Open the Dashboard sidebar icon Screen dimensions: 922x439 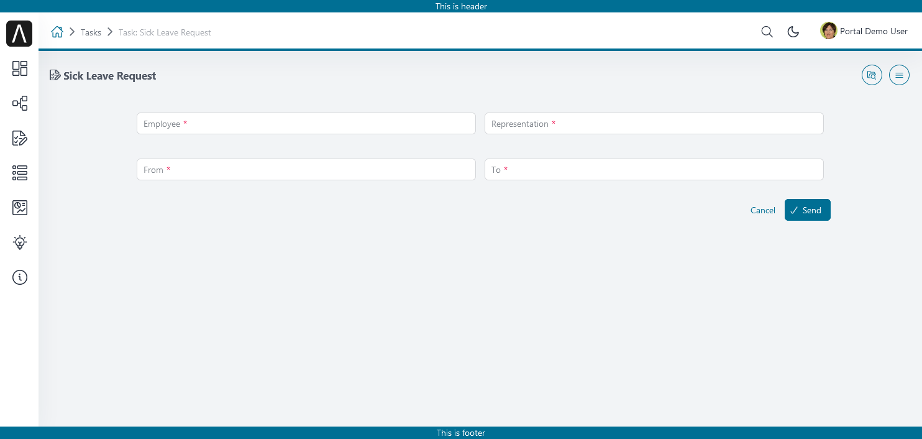point(20,68)
